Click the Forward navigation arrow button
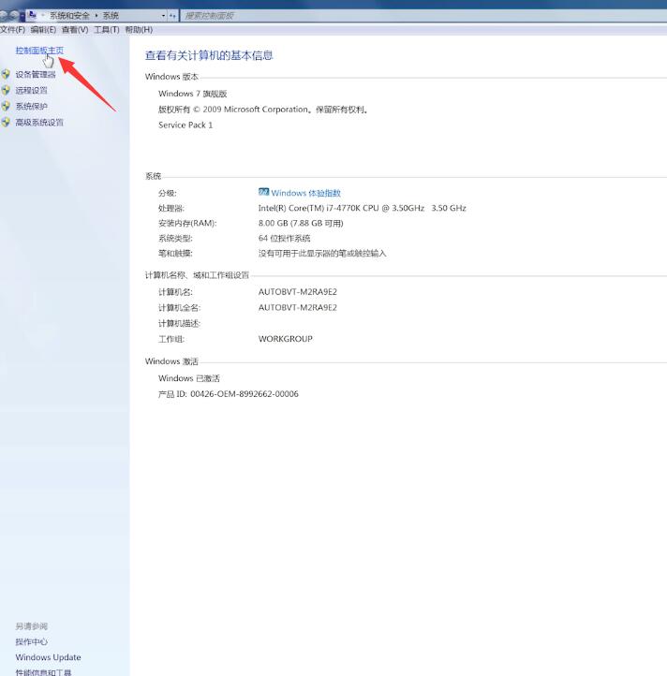 [x=14, y=16]
